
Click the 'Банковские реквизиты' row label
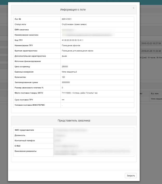tap(25, 151)
